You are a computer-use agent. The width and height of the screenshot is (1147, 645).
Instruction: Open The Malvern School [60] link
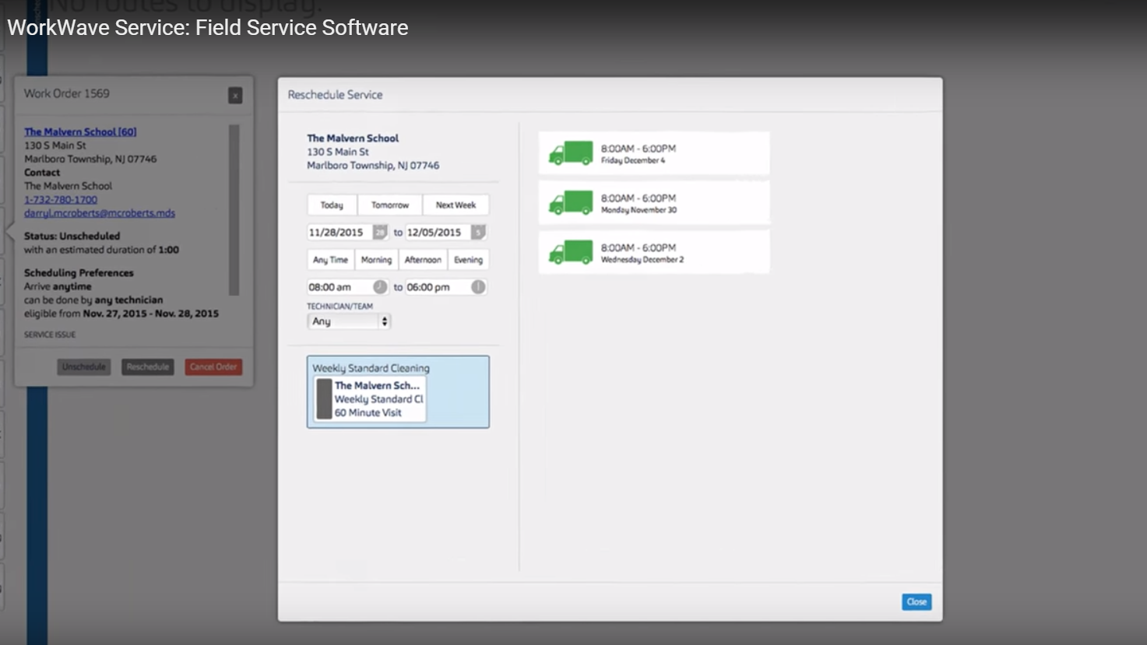[x=80, y=131]
